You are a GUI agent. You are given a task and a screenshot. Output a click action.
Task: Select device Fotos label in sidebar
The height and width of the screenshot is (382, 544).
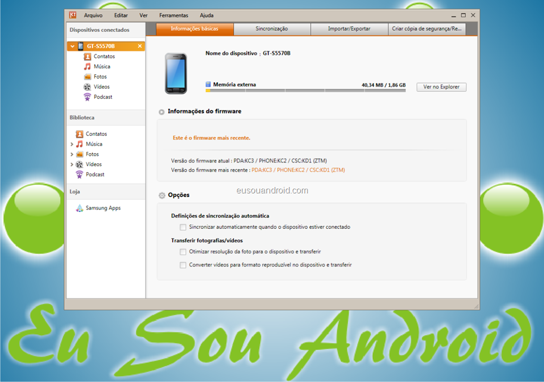100,77
